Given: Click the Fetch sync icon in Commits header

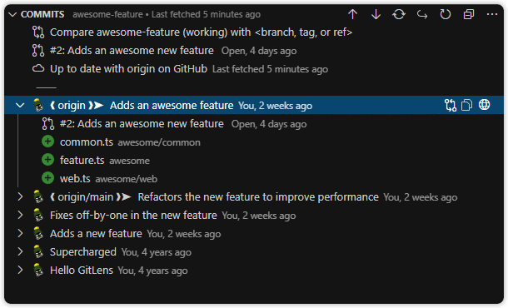Looking at the screenshot, I should pyautogui.click(x=399, y=14).
